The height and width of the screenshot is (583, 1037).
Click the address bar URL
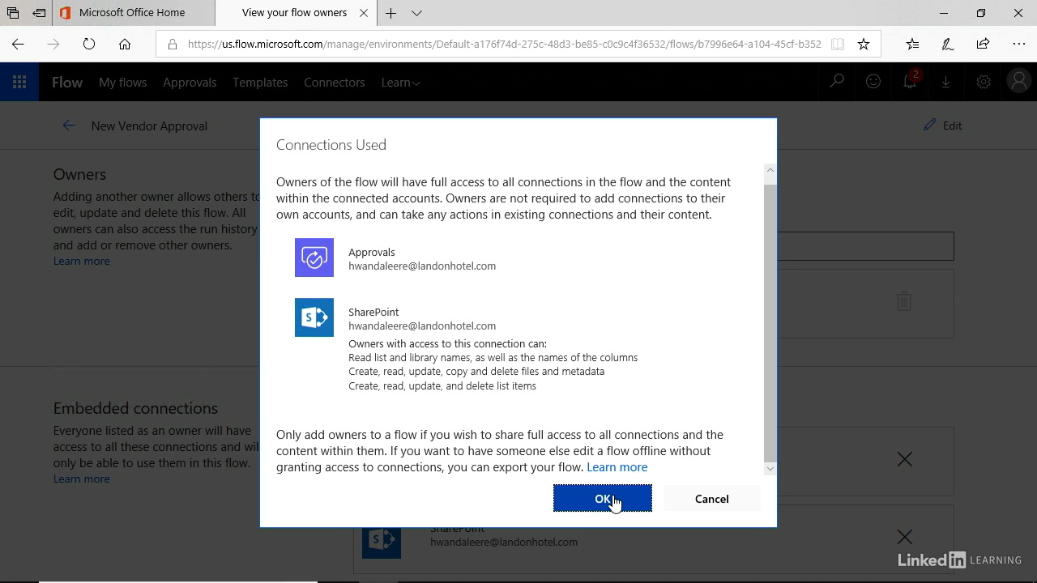pos(504,45)
